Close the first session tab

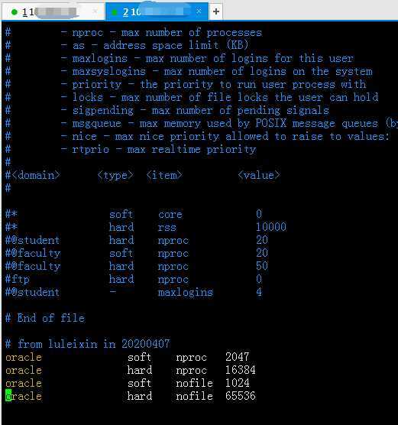(95, 11)
